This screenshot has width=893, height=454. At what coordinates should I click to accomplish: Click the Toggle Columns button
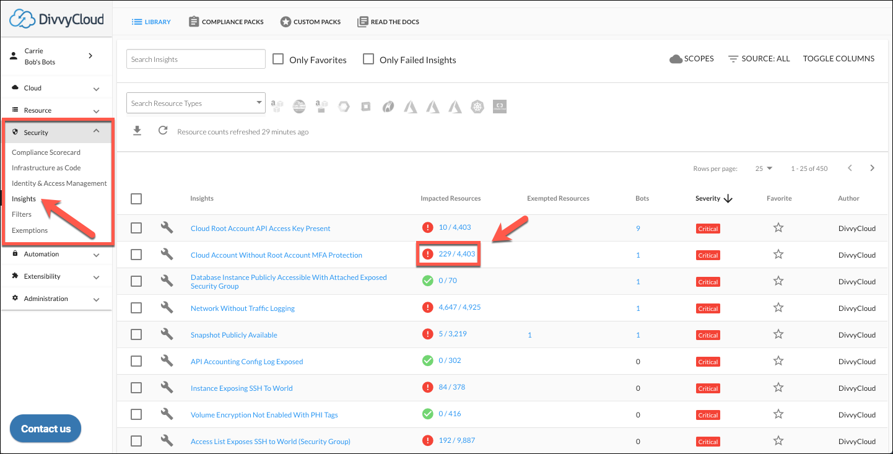tap(839, 59)
